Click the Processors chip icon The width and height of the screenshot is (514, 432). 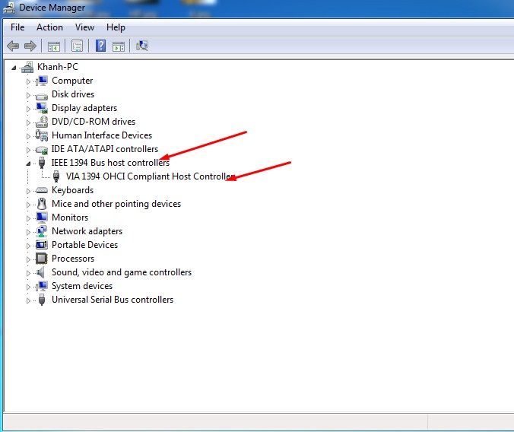pos(42,259)
